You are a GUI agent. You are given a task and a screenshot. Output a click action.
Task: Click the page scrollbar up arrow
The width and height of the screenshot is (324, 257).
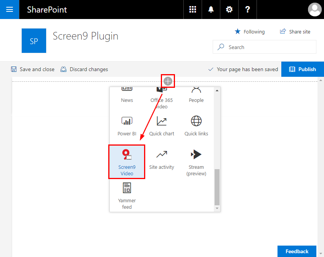pos(321,80)
